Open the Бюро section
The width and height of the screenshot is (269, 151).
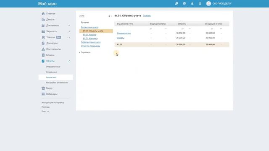tap(49, 88)
